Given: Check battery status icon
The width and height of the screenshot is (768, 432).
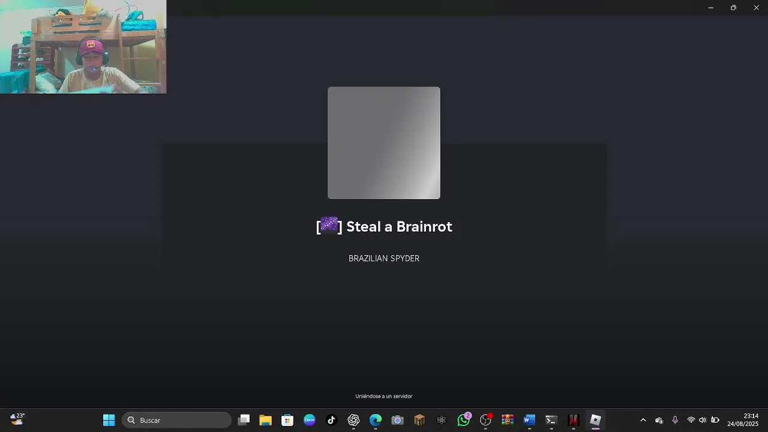Looking at the screenshot, I should tap(715, 420).
